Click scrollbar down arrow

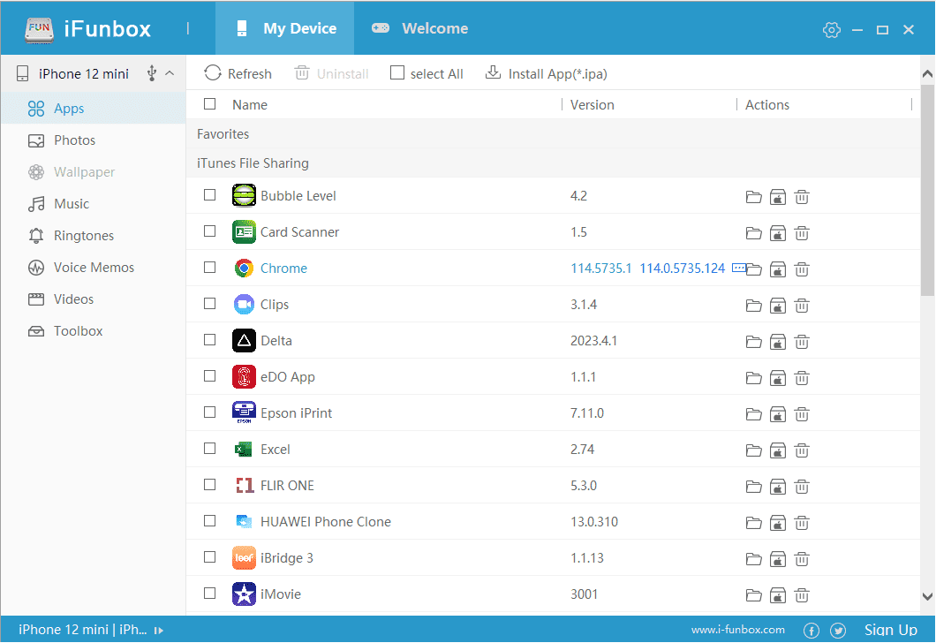927,596
